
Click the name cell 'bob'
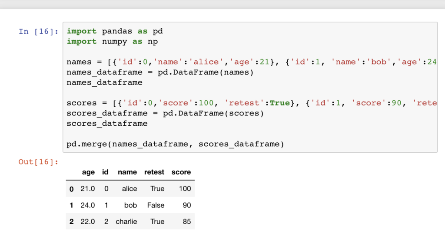[130, 205]
